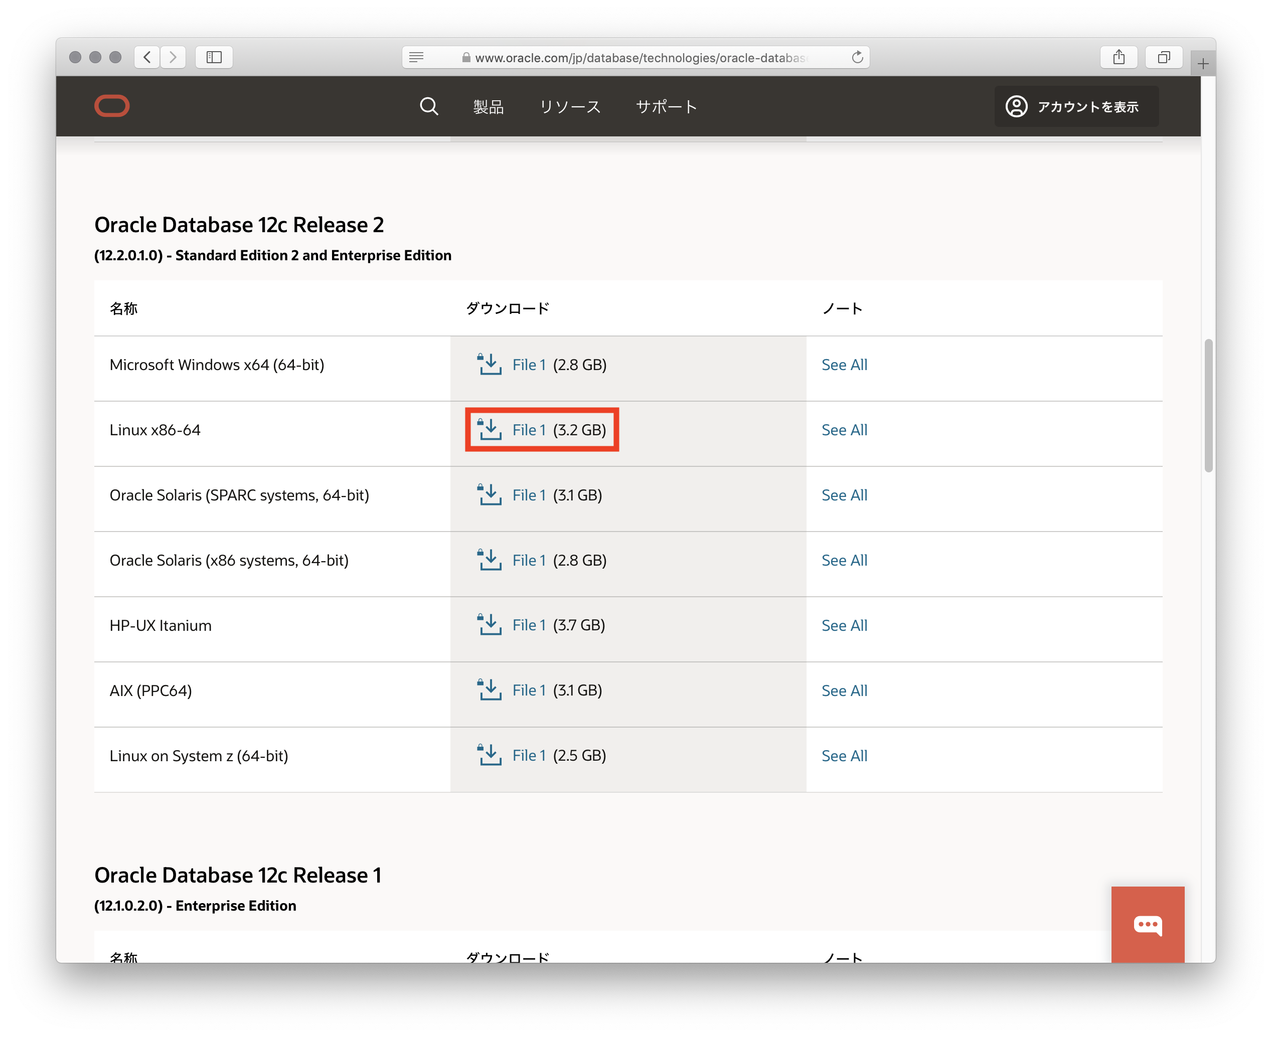Click the 'Linux x86-64' row name
Image resolution: width=1272 pixels, height=1037 pixels.
pos(155,430)
